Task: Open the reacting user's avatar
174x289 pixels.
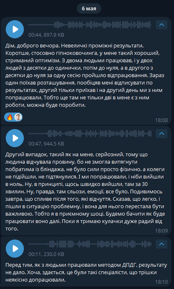Action: [x=18, y=117]
